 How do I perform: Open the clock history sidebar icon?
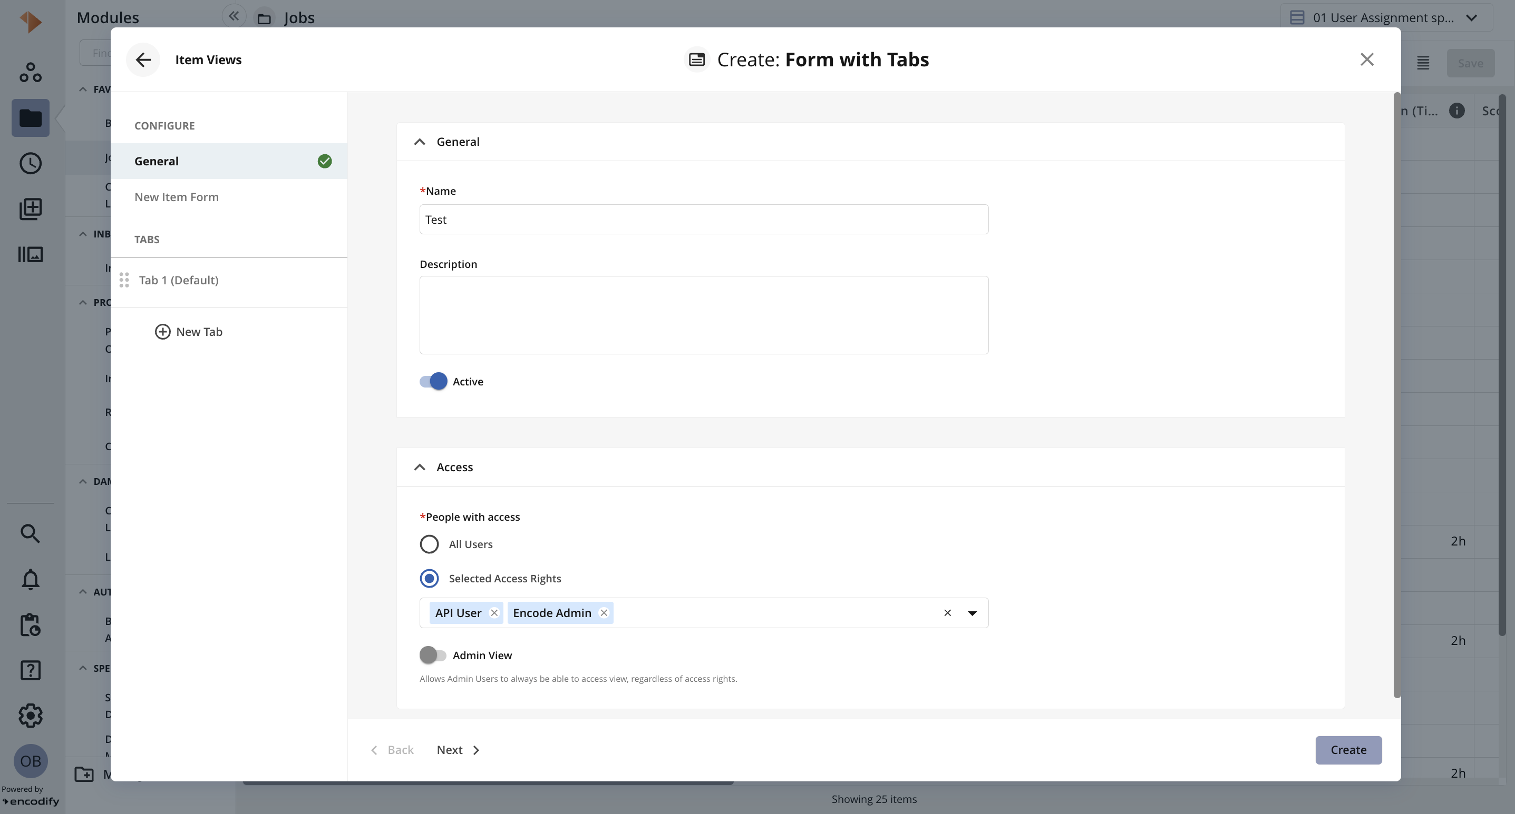(x=30, y=163)
